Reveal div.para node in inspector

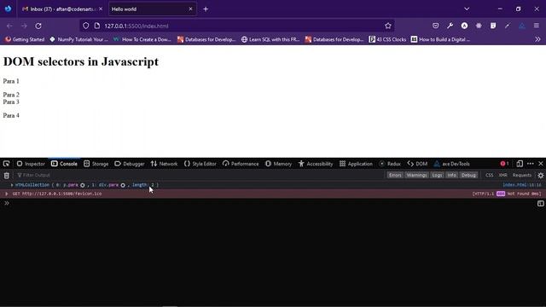(x=123, y=185)
